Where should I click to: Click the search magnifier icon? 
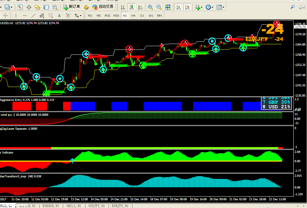pyautogui.click(x=293, y=7)
